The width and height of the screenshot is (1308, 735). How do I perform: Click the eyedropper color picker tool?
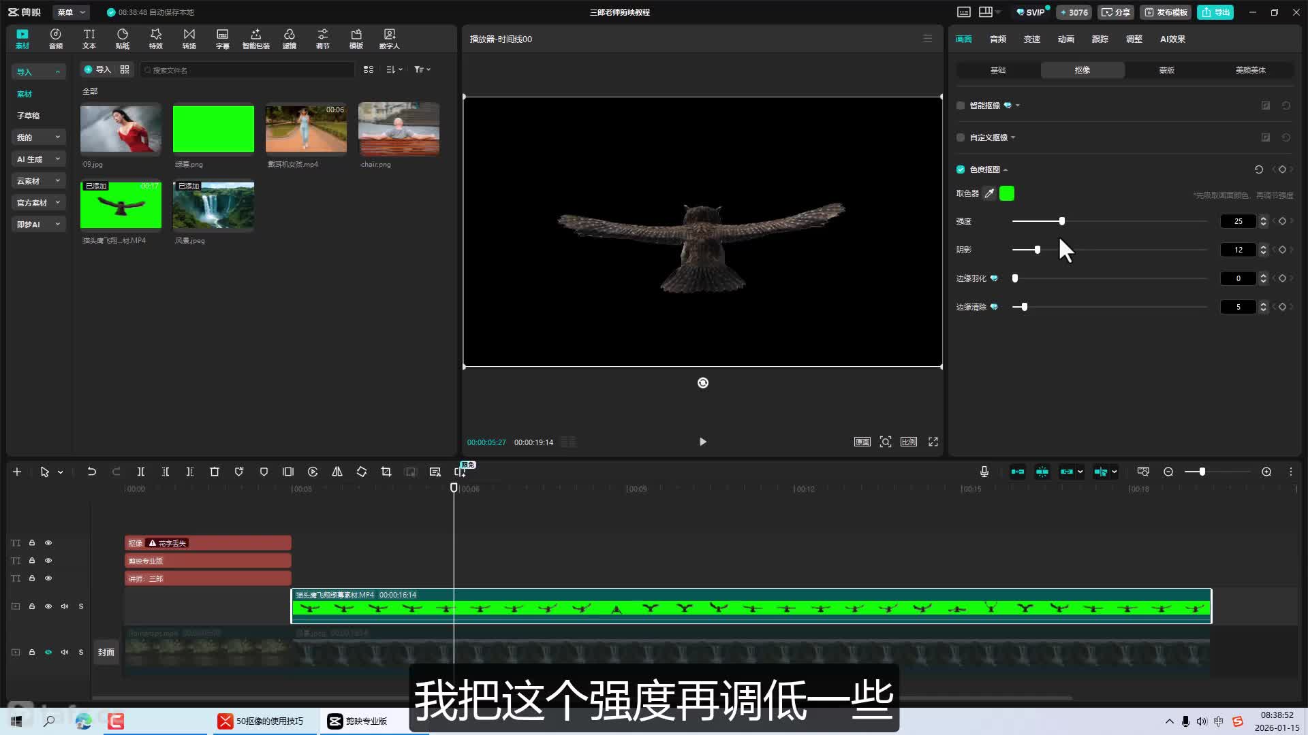pyautogui.click(x=989, y=193)
